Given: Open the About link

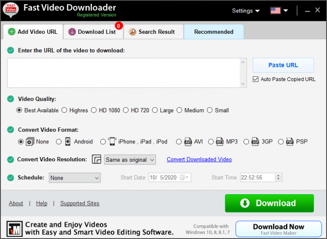Looking at the screenshot, I should [x=16, y=203].
